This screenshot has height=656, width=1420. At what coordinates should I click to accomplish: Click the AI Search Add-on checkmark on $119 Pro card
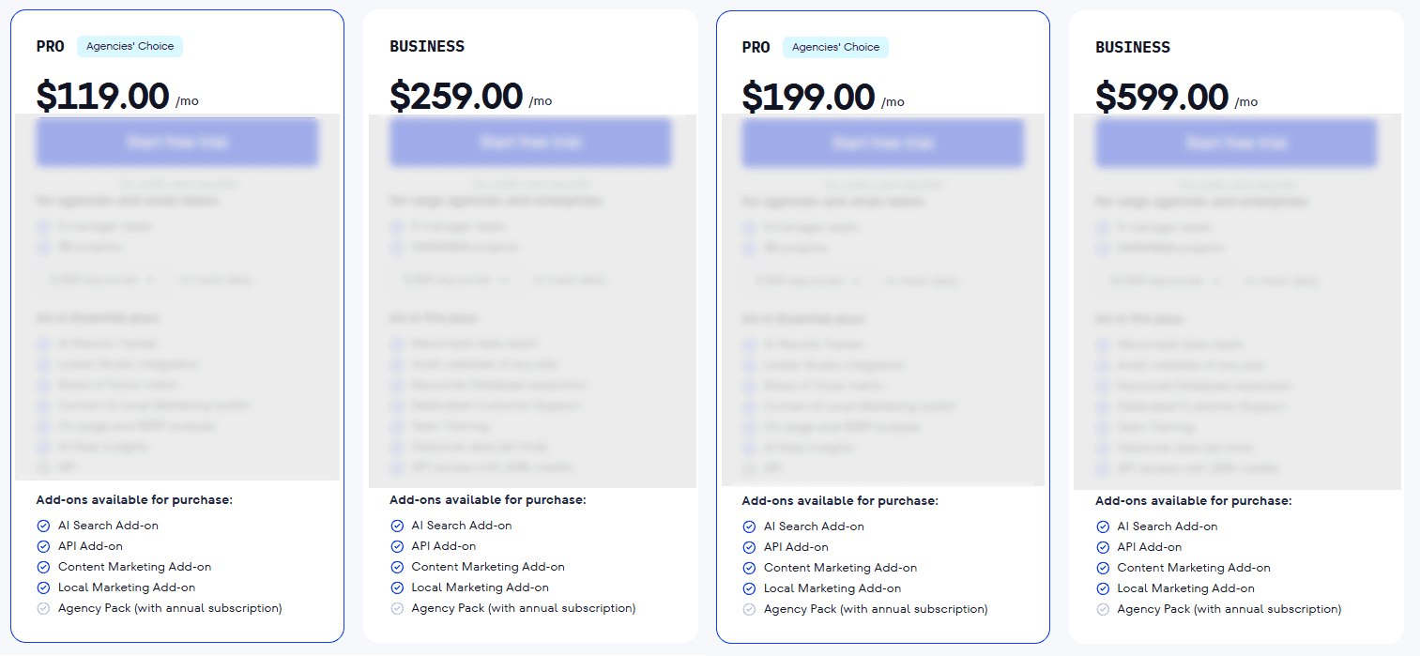(42, 526)
